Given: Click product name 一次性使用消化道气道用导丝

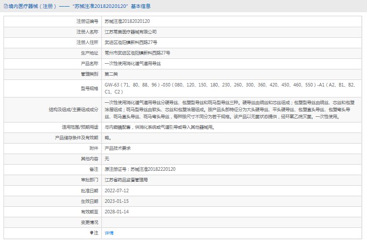Looking at the screenshot, I should [133, 63].
